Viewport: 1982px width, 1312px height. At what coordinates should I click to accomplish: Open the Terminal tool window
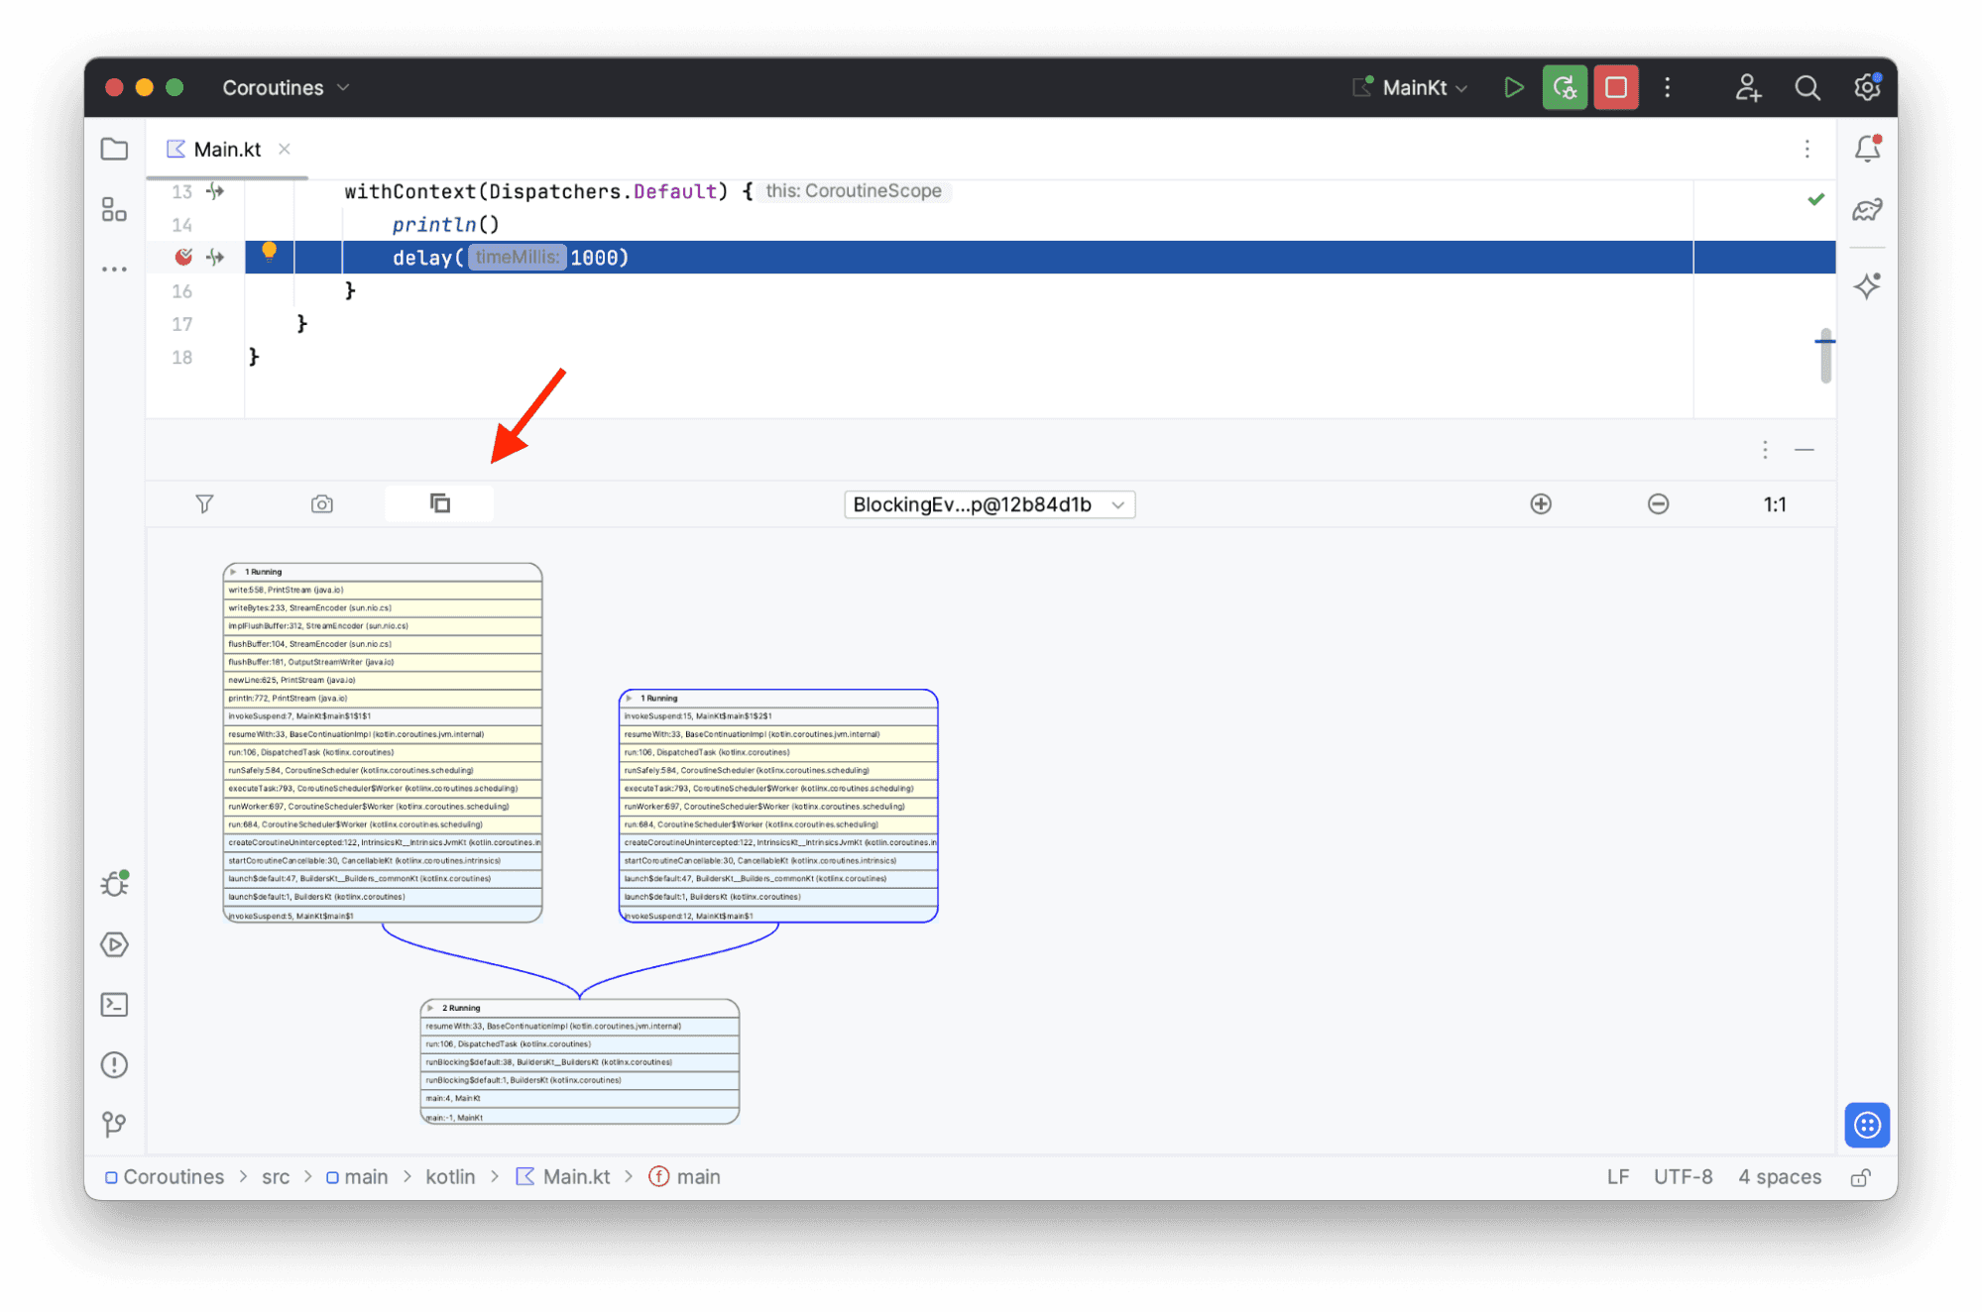pyautogui.click(x=113, y=1004)
